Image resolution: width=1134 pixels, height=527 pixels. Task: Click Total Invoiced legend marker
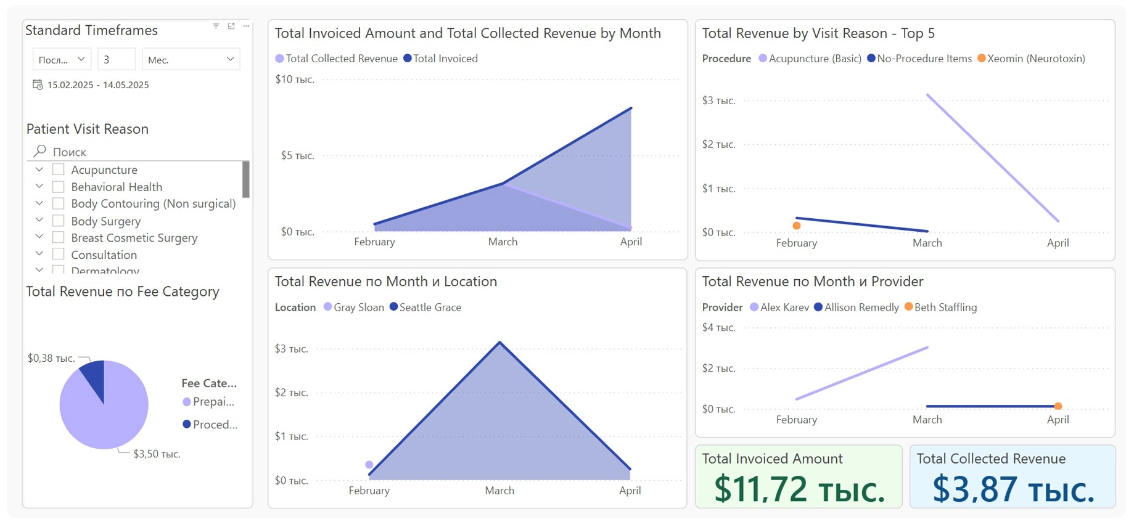(x=408, y=59)
